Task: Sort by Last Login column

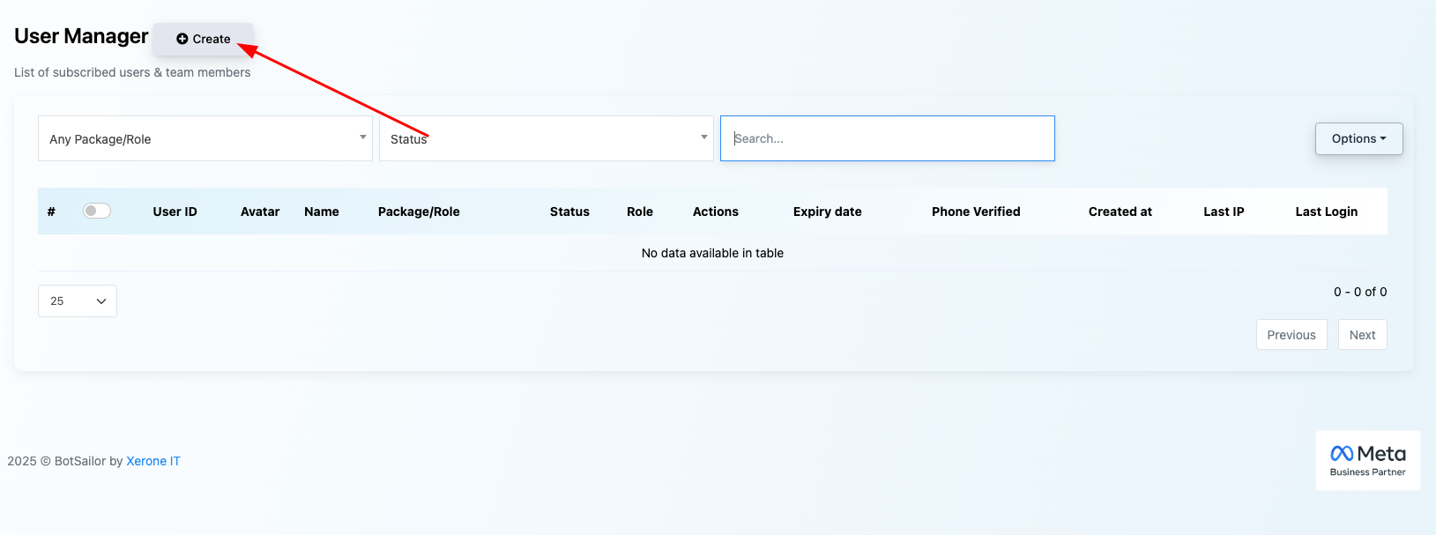Action: click(1326, 212)
